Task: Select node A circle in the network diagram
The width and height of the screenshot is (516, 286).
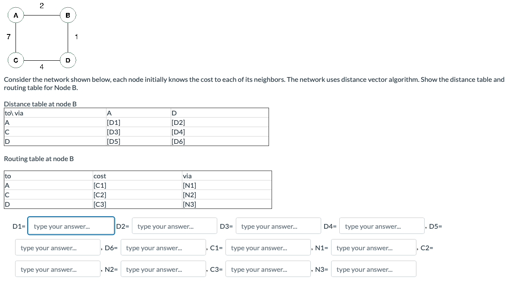Action: pos(16,15)
